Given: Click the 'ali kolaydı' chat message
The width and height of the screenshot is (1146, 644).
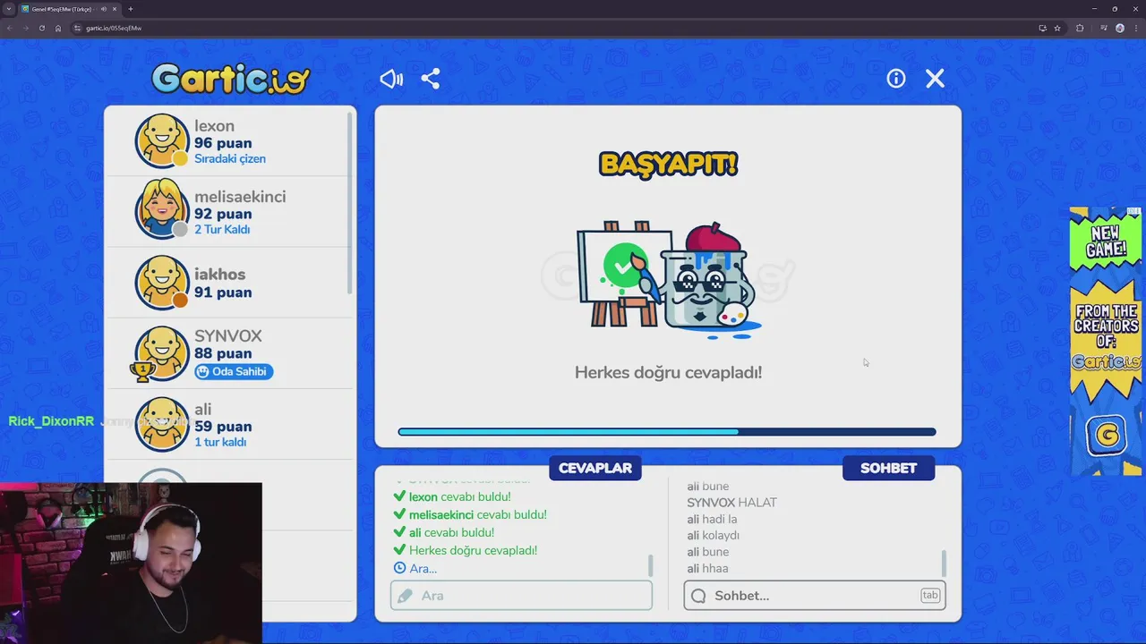Looking at the screenshot, I should (713, 535).
